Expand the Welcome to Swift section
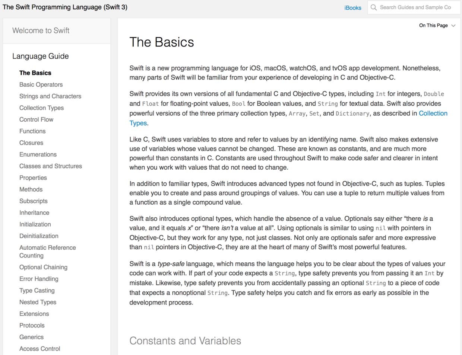Image resolution: width=462 pixels, height=355 pixels. coord(41,31)
